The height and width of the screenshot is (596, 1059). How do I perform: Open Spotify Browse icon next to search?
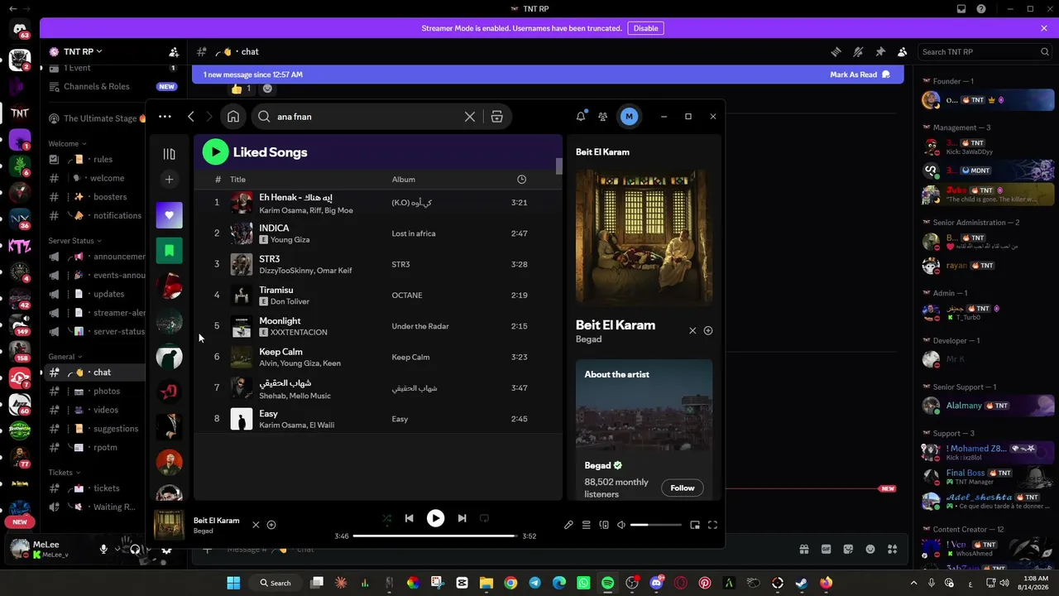click(496, 117)
